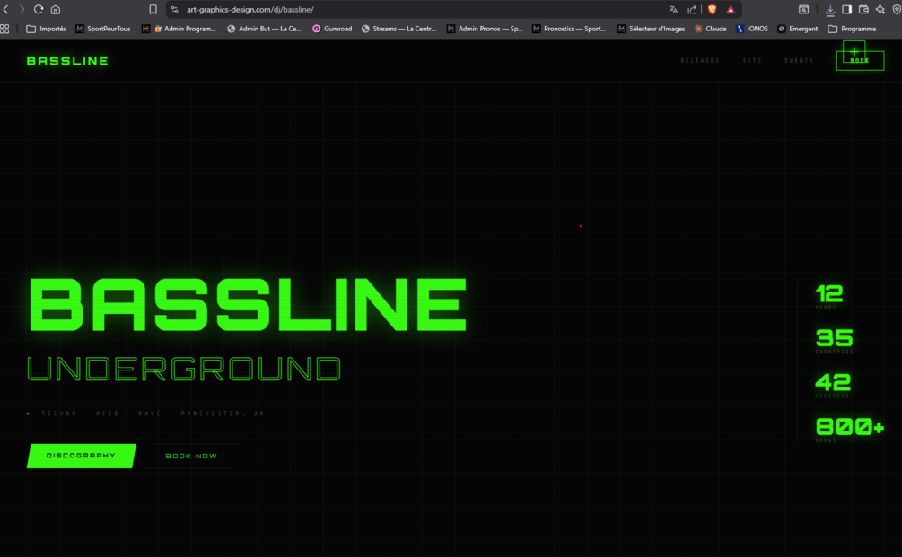Viewport: 902px width, 557px height.
Task: Go back to the previous page
Action: [x=5, y=9]
